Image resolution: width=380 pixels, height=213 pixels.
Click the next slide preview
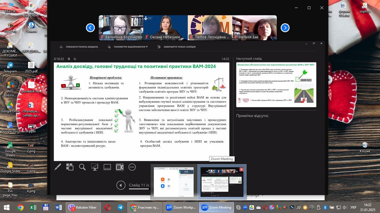(x=276, y=85)
